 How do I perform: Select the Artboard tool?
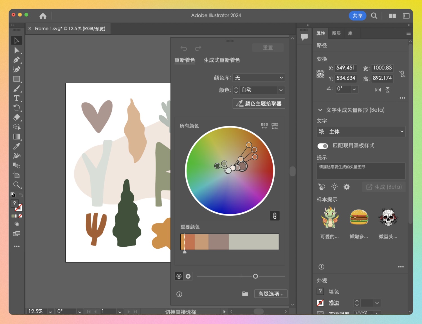pyautogui.click(x=17, y=175)
